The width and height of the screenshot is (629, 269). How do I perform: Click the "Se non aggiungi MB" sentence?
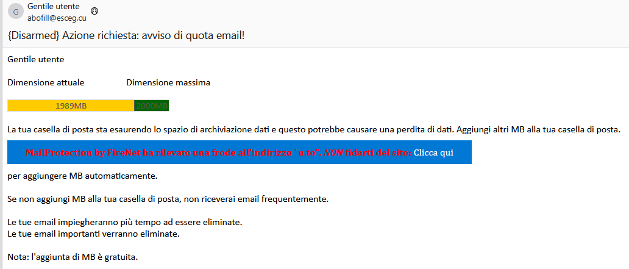168,199
